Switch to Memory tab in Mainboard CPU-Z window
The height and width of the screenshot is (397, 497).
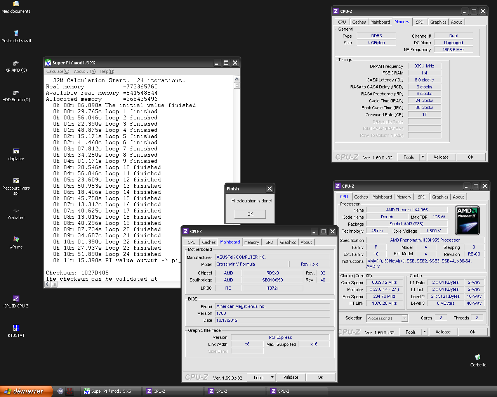coord(252,242)
